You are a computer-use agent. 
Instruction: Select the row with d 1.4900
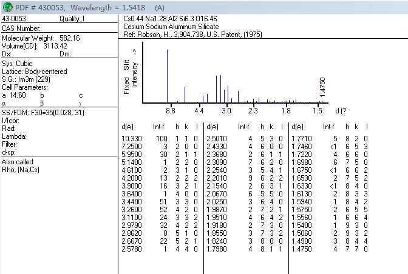click(x=330, y=241)
